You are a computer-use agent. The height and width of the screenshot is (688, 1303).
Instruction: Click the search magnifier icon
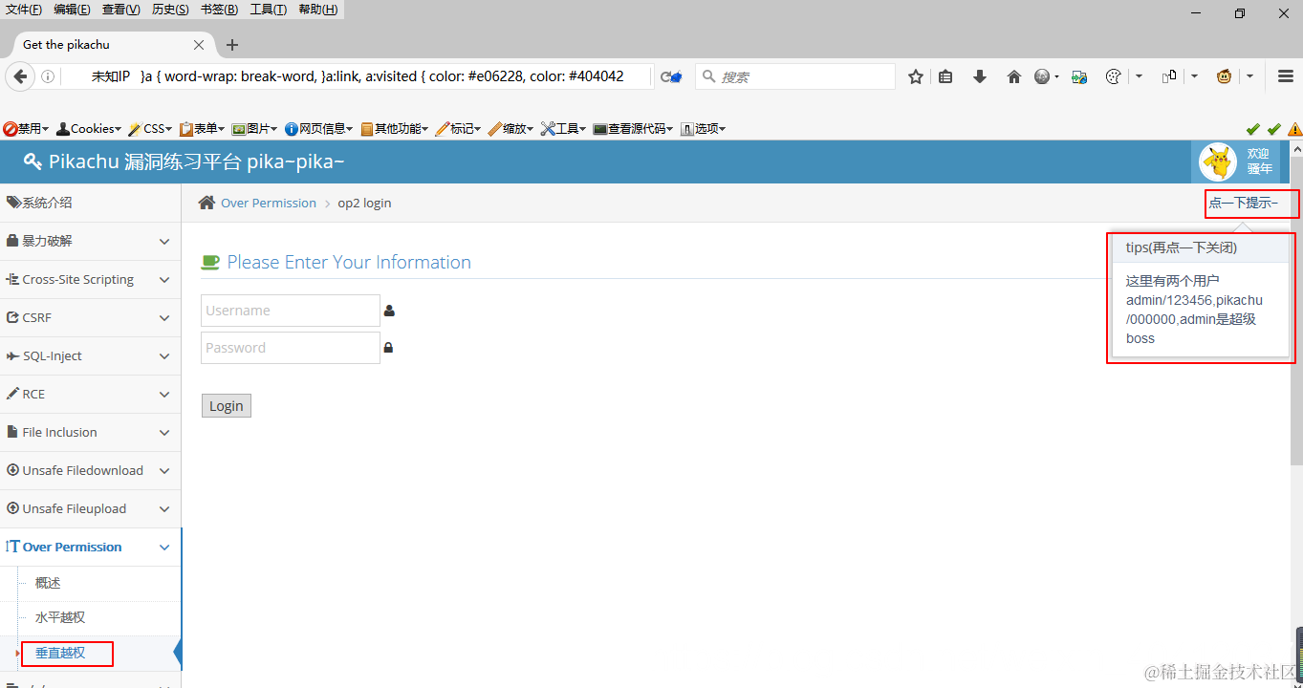tap(708, 76)
